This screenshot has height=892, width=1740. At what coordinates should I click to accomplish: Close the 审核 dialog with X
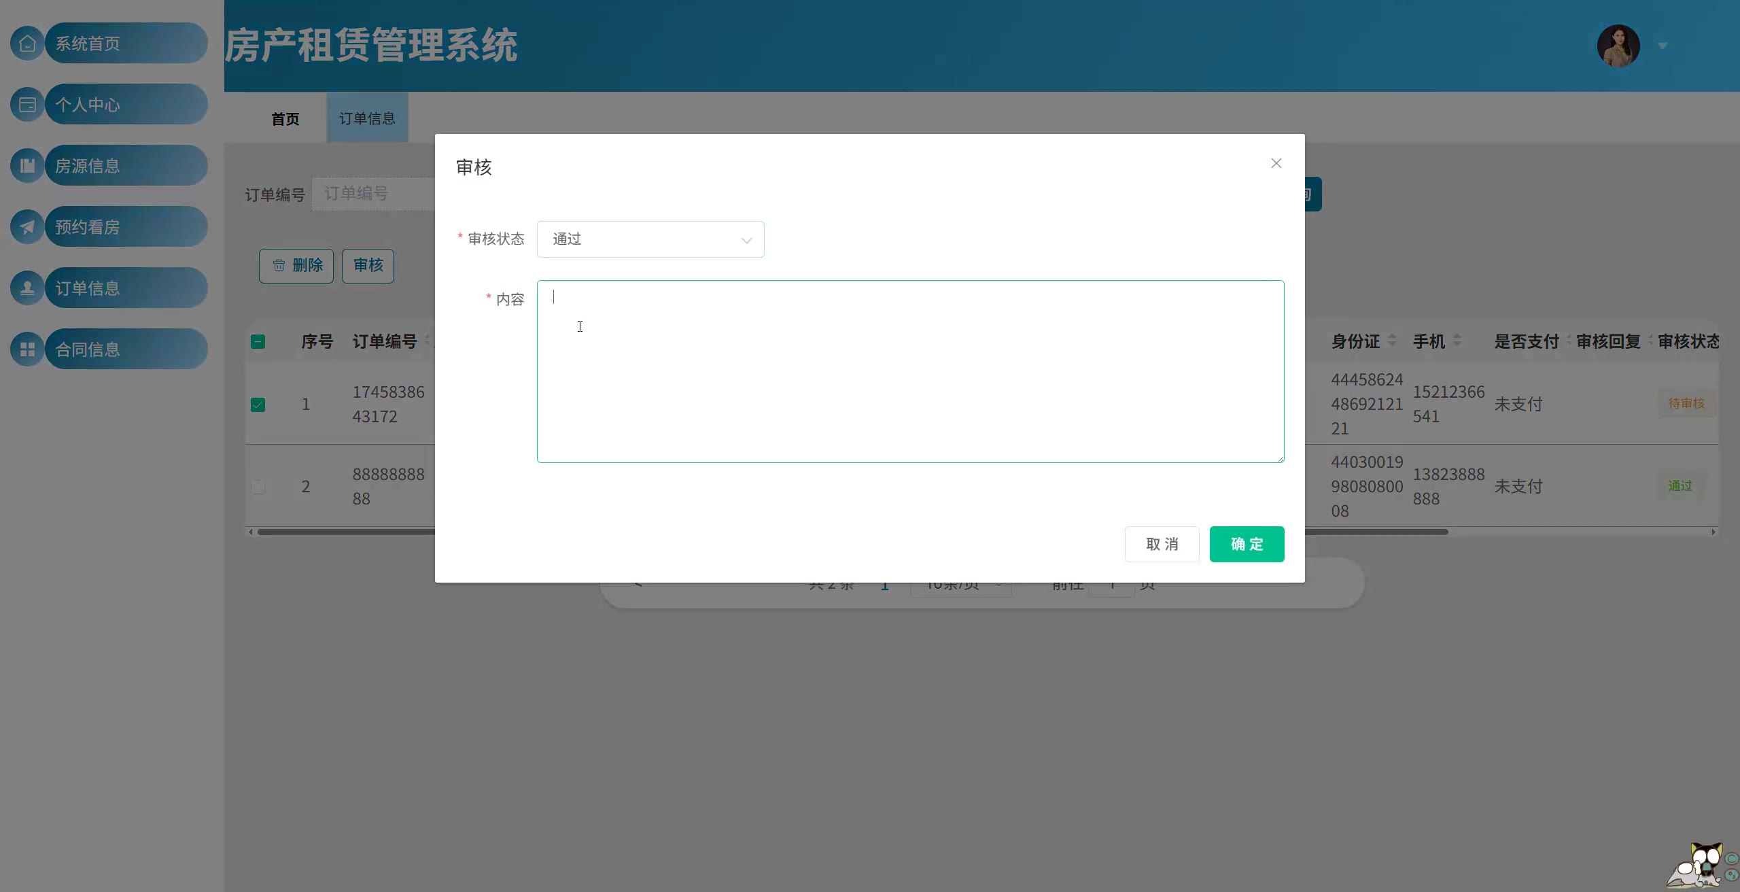tap(1276, 163)
